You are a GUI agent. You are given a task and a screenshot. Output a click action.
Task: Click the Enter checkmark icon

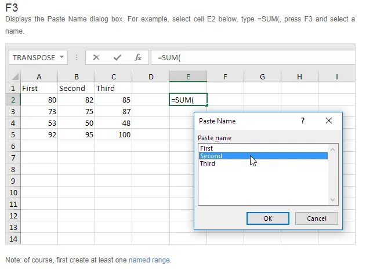(117, 57)
